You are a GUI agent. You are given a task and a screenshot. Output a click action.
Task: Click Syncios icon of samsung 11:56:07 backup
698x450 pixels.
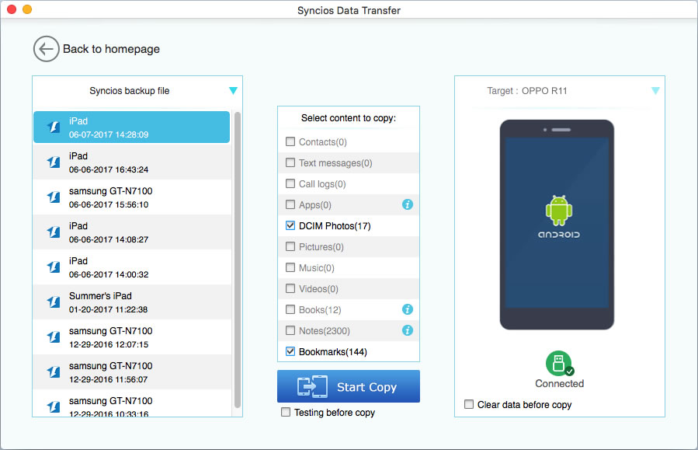pos(54,372)
